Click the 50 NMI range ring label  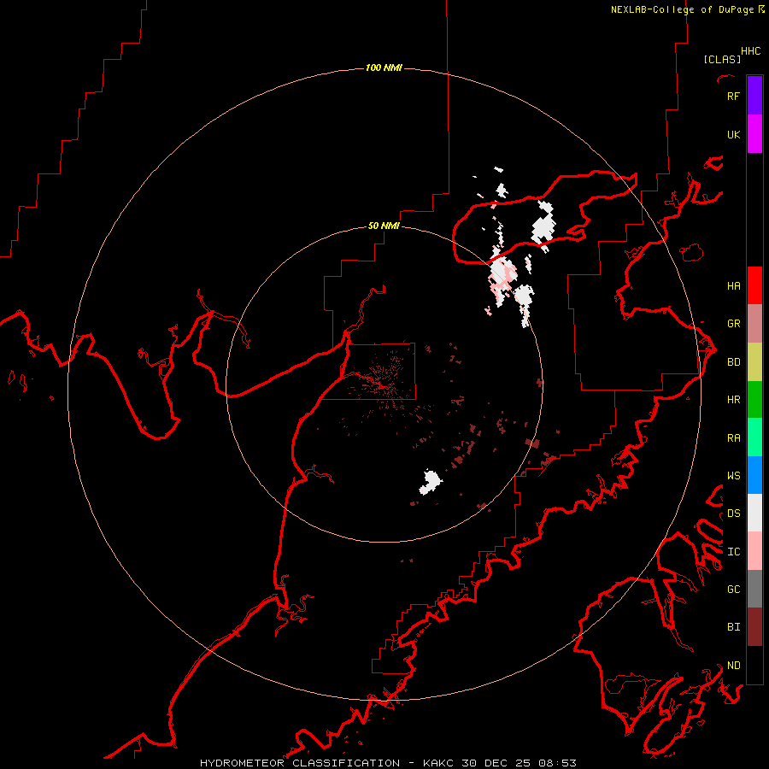click(384, 226)
